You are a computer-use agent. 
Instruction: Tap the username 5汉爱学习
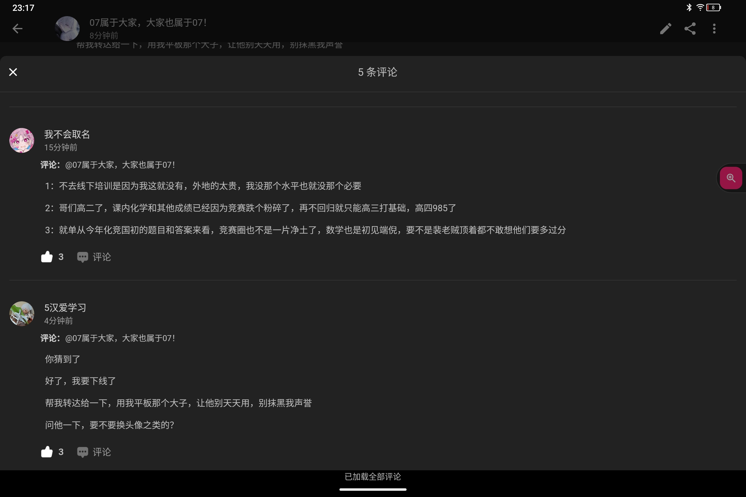65,308
